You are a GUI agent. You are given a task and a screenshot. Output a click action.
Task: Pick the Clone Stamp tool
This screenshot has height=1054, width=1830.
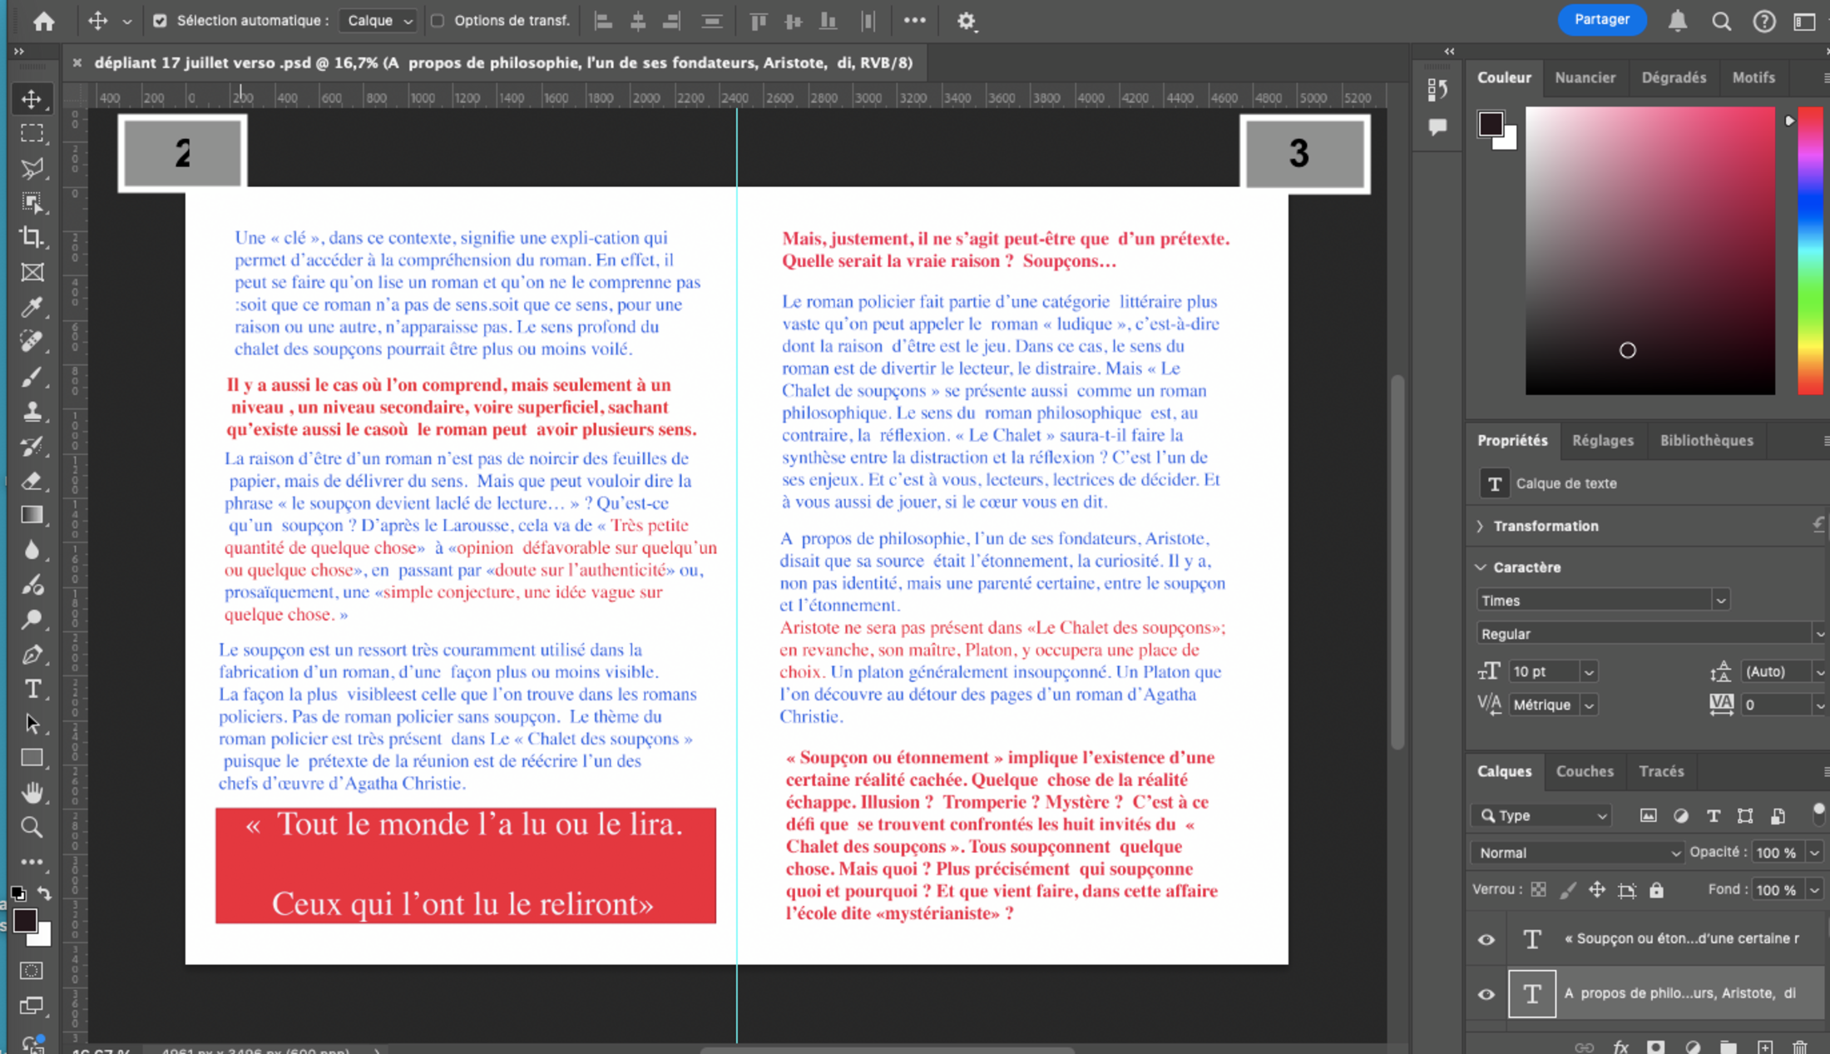(32, 411)
